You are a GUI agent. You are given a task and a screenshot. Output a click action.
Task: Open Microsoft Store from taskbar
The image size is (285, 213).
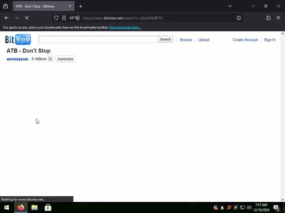point(48,207)
